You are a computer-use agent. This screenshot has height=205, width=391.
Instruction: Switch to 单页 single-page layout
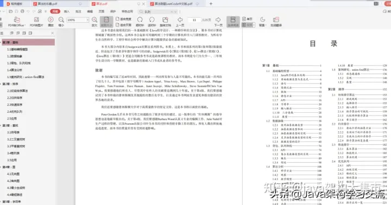click(x=248, y=19)
